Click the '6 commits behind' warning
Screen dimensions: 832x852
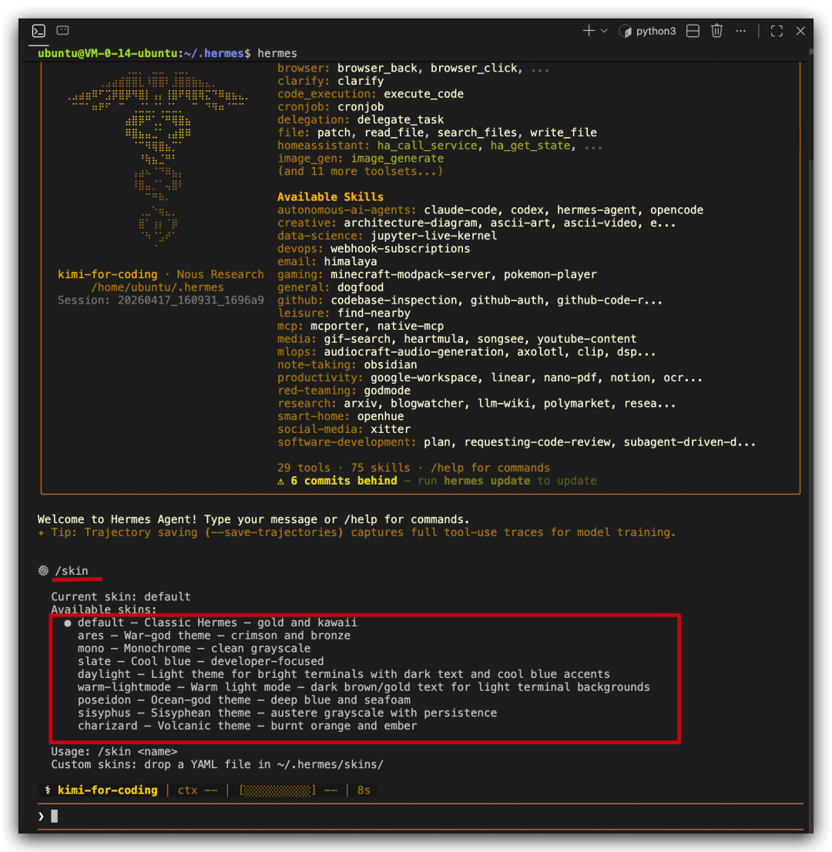coord(344,481)
